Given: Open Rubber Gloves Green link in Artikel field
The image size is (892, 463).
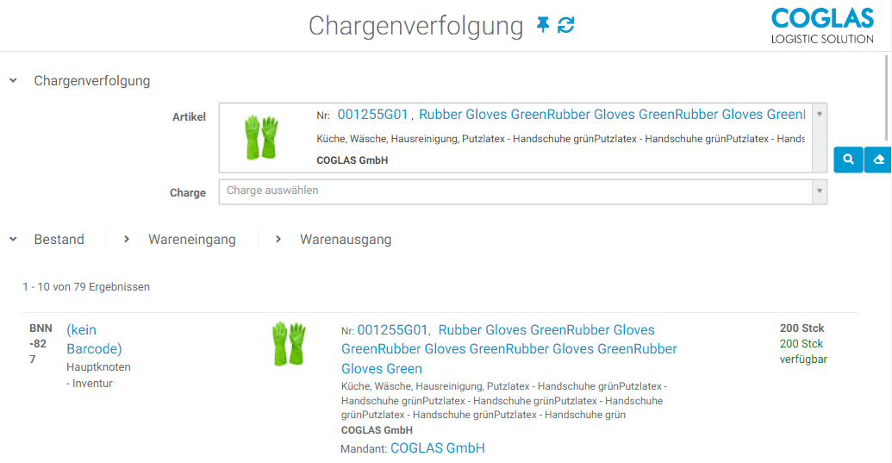Looking at the screenshot, I should 612,115.
